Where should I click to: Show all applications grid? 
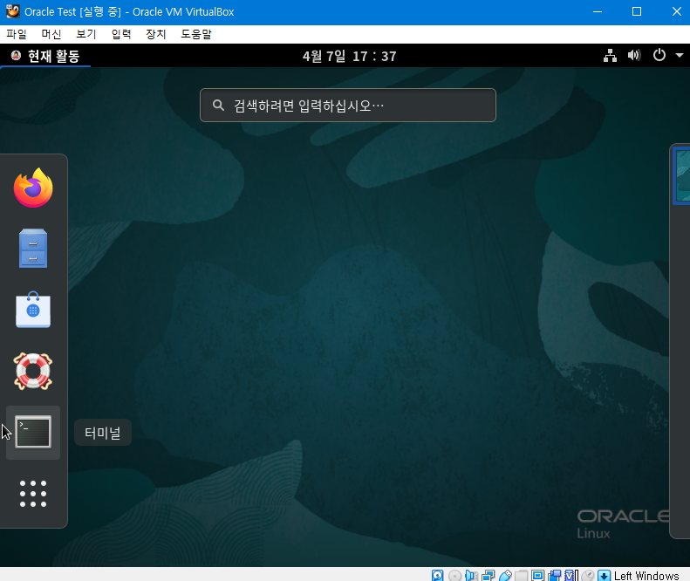click(x=33, y=494)
